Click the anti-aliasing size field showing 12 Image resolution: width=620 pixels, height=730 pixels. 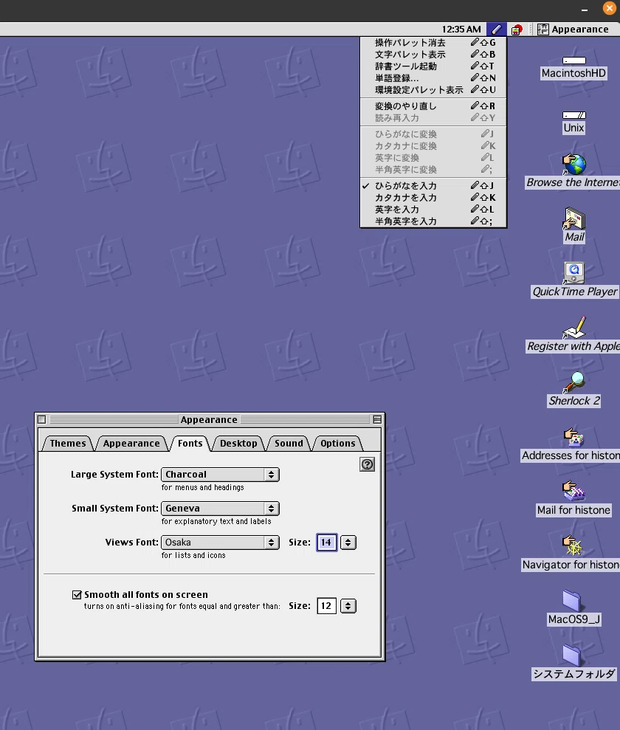coord(326,606)
